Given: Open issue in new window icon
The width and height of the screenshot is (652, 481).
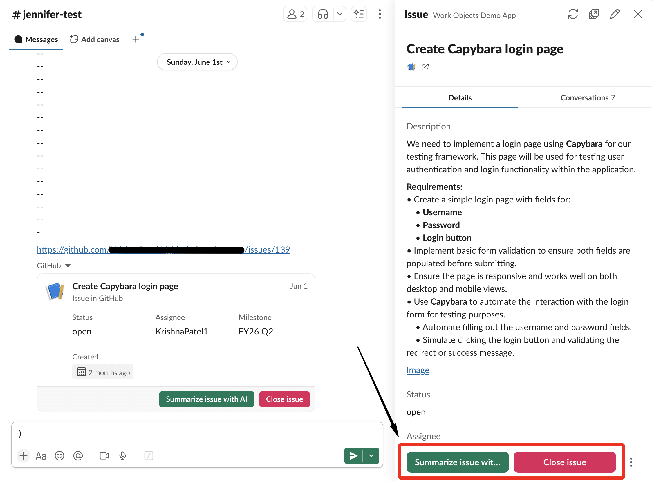Looking at the screenshot, I should click(593, 14).
